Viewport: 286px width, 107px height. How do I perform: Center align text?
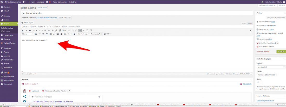49,30
